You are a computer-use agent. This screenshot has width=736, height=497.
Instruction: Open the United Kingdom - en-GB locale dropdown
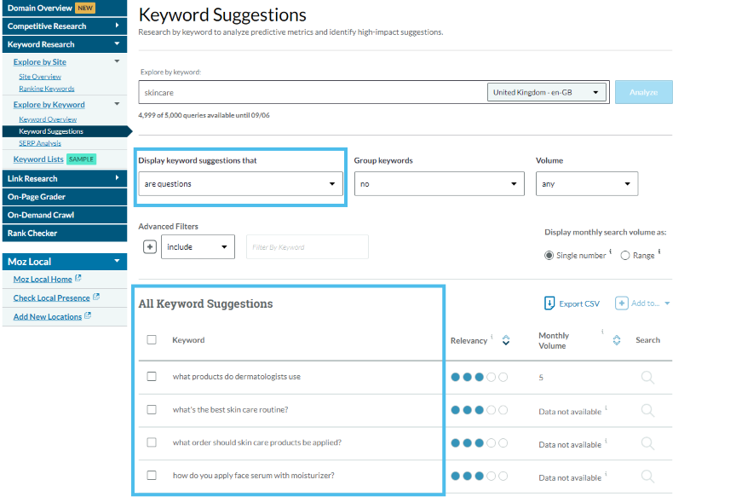click(x=548, y=92)
